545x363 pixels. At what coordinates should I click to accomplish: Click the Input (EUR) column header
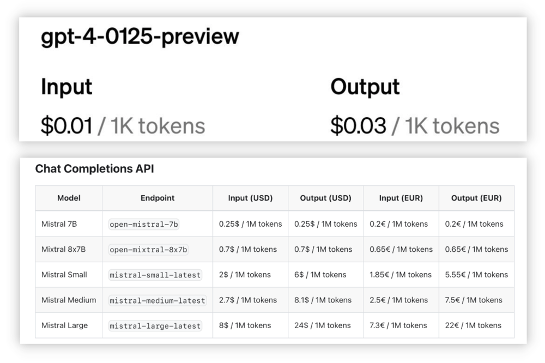click(x=401, y=198)
